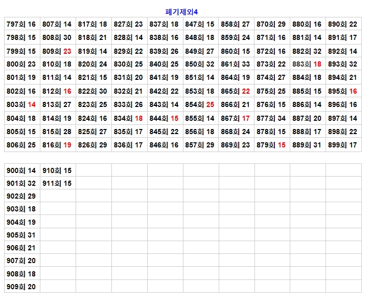Select the empty cell right of 910회 15

(x=94, y=170)
